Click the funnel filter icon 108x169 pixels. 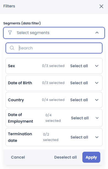10,33
